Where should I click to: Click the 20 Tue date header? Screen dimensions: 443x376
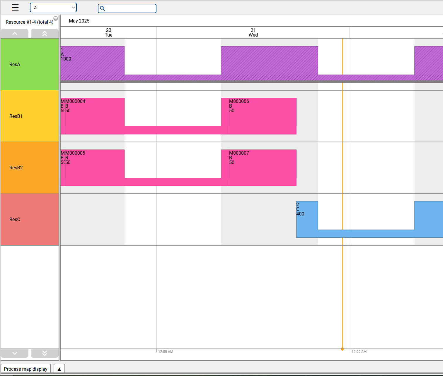pyautogui.click(x=108, y=32)
